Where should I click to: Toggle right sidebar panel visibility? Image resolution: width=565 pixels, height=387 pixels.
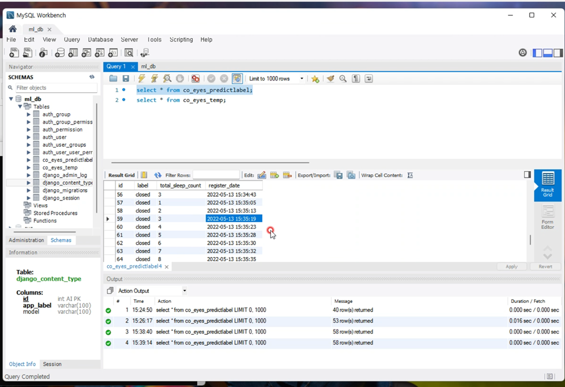pyautogui.click(x=558, y=53)
